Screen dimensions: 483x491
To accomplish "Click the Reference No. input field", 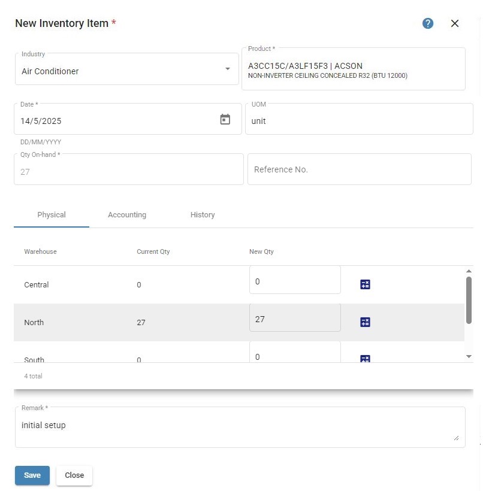I will (x=359, y=169).
